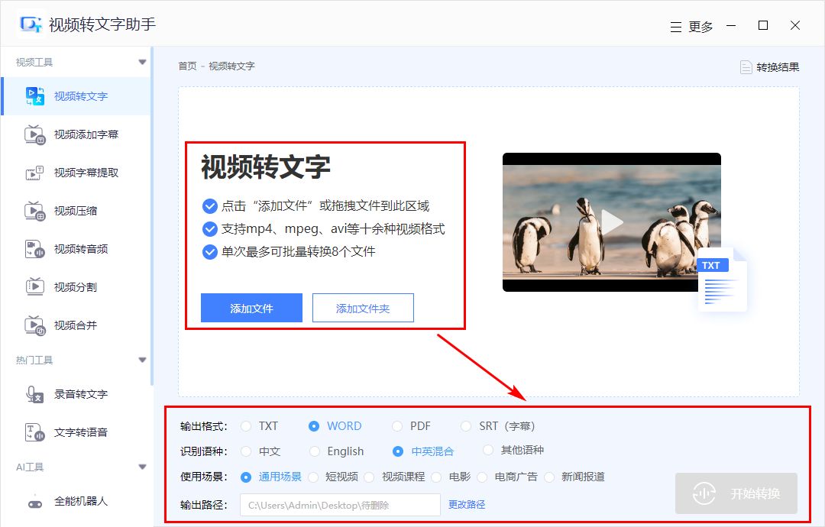Image resolution: width=825 pixels, height=527 pixels.
Task: Click the 添加文件夹 button
Action: 363,308
